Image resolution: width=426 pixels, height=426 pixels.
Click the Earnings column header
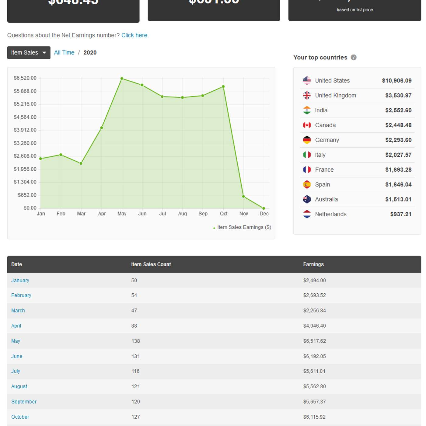pyautogui.click(x=313, y=264)
